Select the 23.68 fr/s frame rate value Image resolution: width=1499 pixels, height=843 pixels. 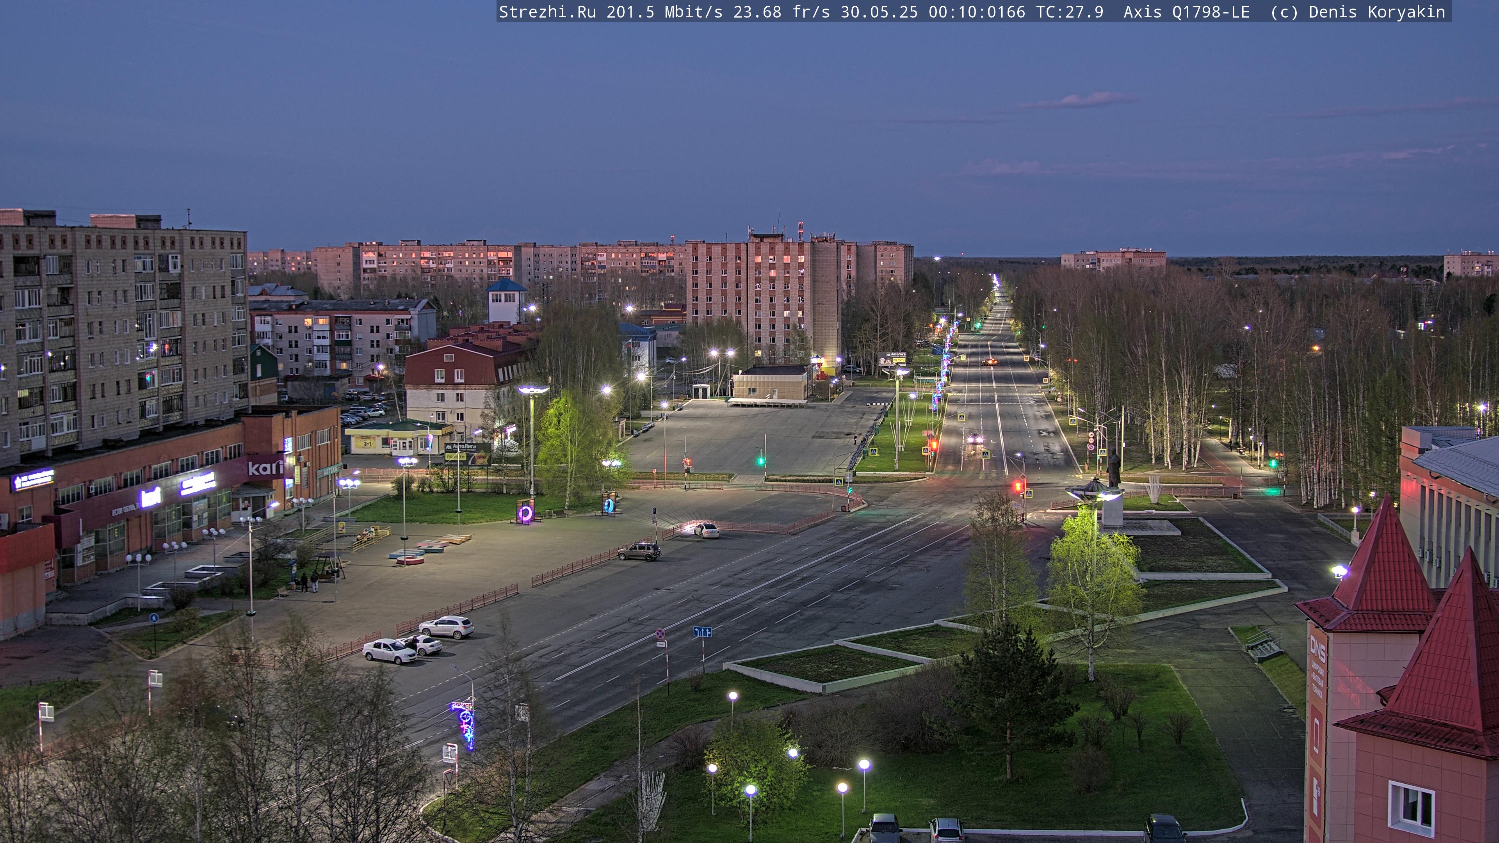781,12
